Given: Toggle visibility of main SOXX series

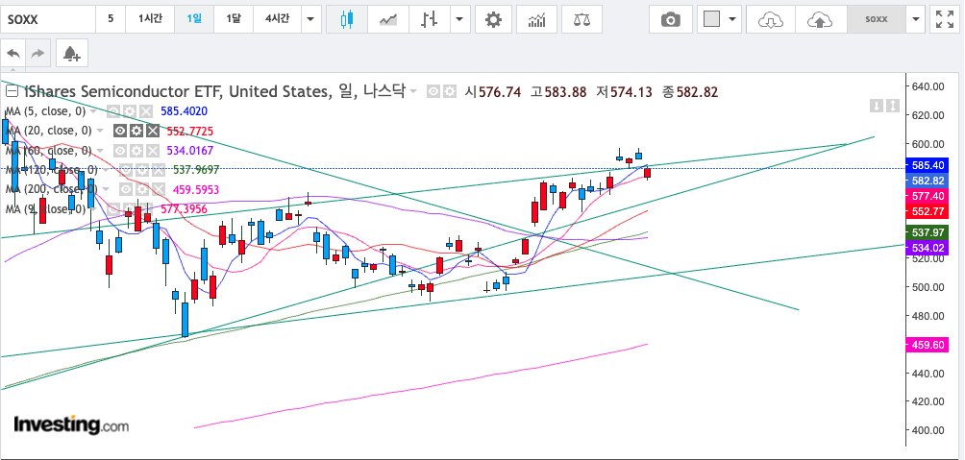Looking at the screenshot, I should 434,91.
